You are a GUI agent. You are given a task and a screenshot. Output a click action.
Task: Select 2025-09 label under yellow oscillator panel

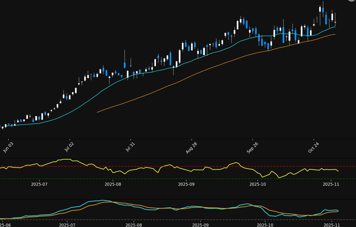pyautogui.click(x=186, y=184)
